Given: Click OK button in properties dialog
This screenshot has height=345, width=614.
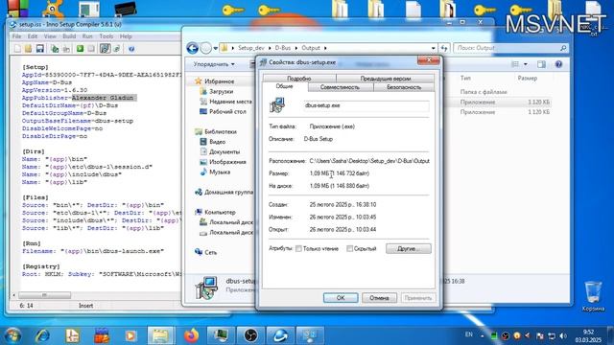Looking at the screenshot, I should (x=341, y=298).
